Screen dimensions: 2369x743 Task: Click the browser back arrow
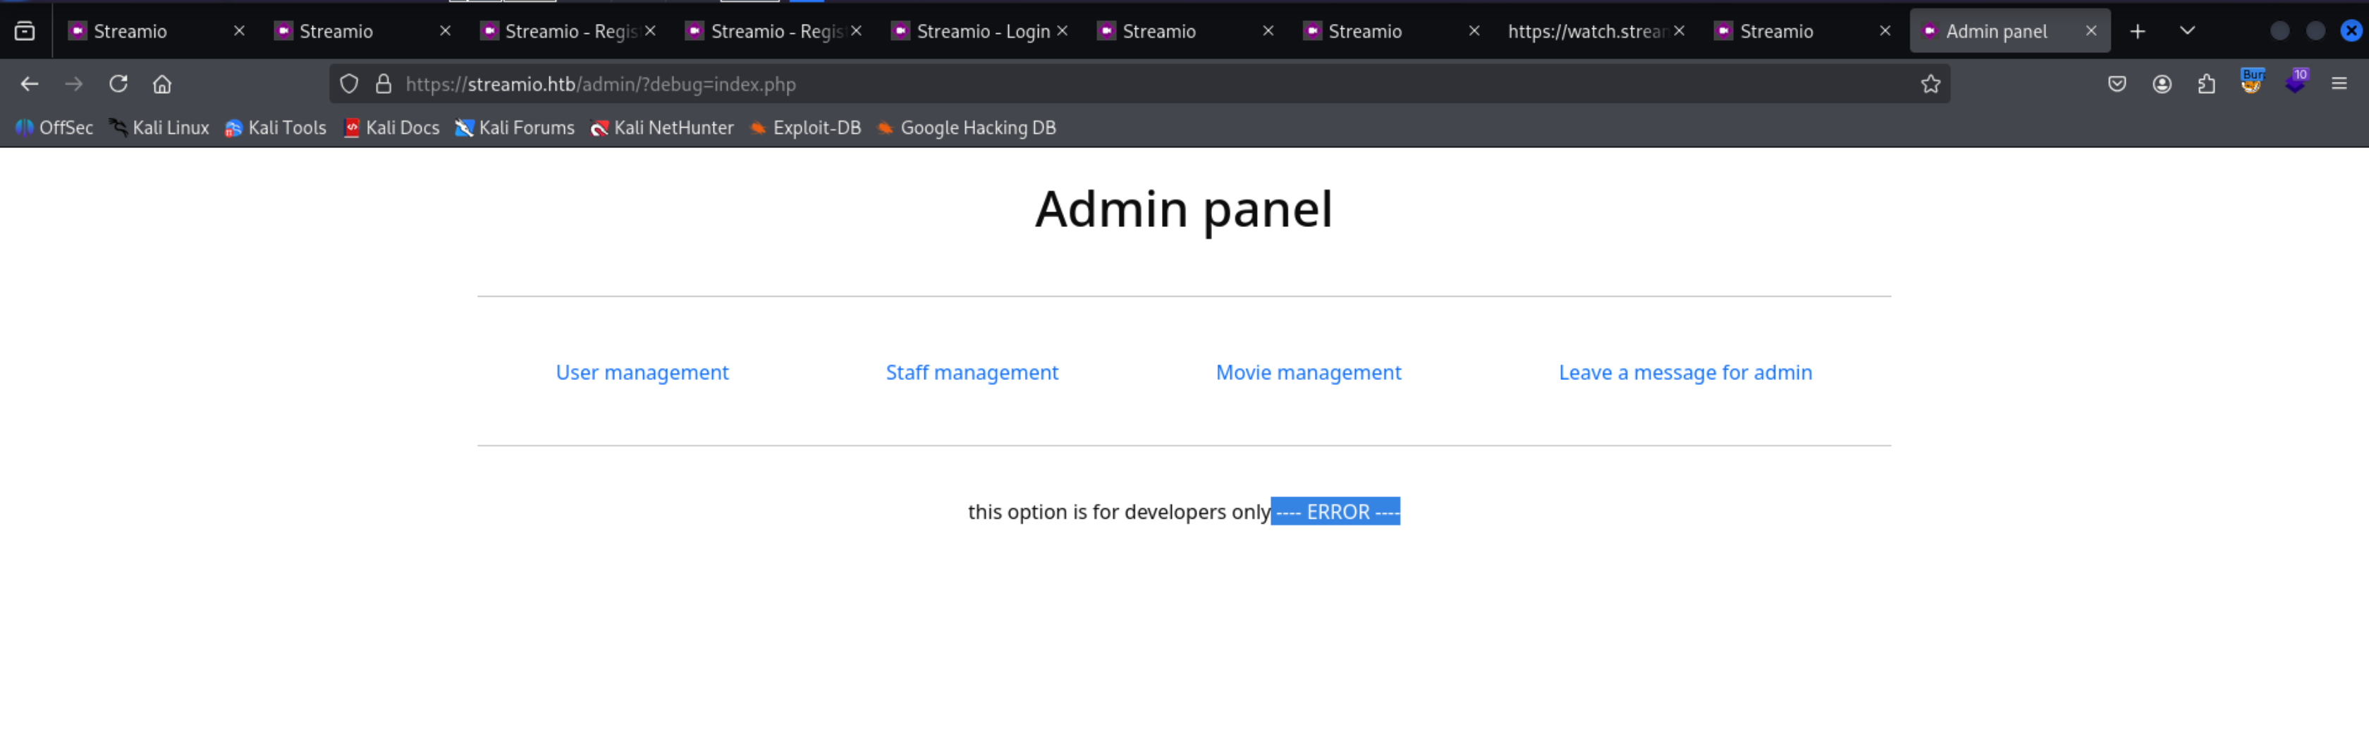[x=30, y=85]
